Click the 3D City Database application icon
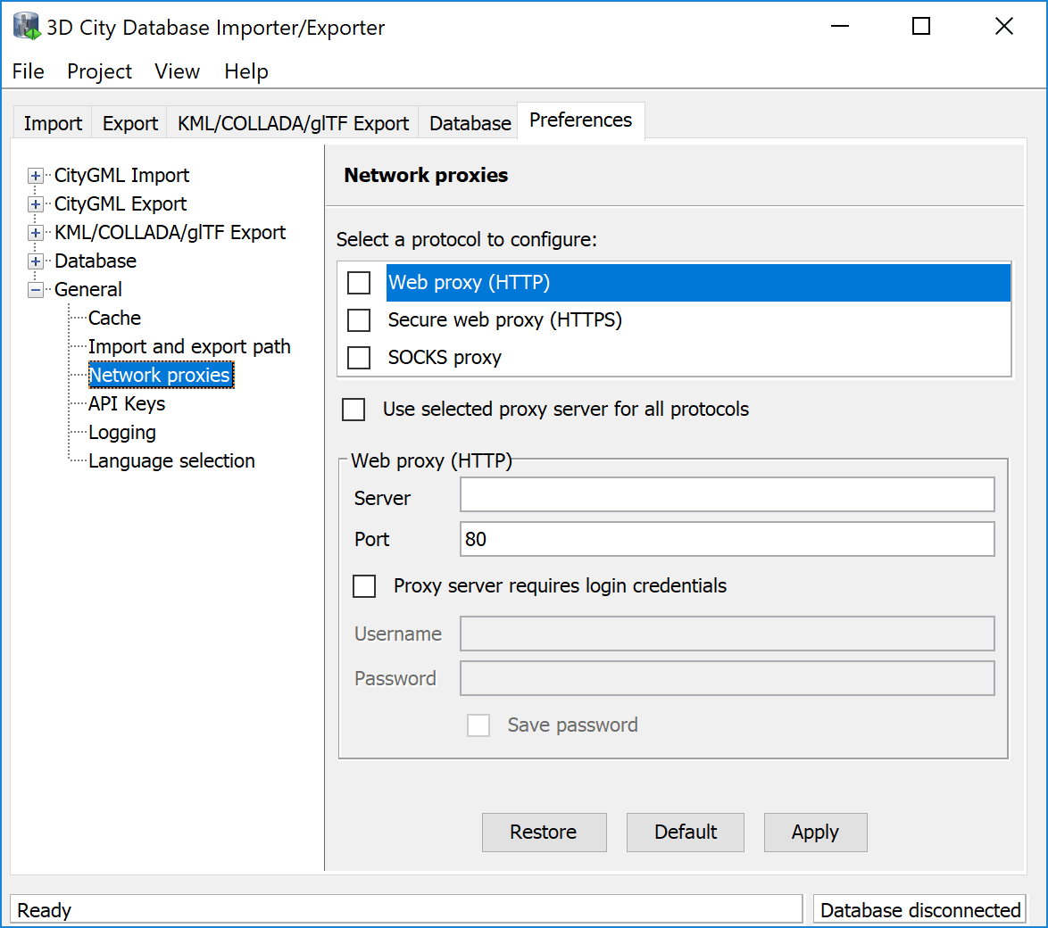The image size is (1048, 928). (x=25, y=26)
